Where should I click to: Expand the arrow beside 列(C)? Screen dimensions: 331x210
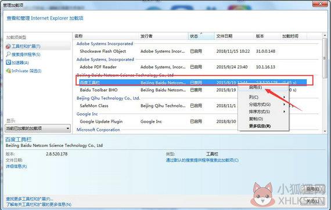[x=285, y=97]
